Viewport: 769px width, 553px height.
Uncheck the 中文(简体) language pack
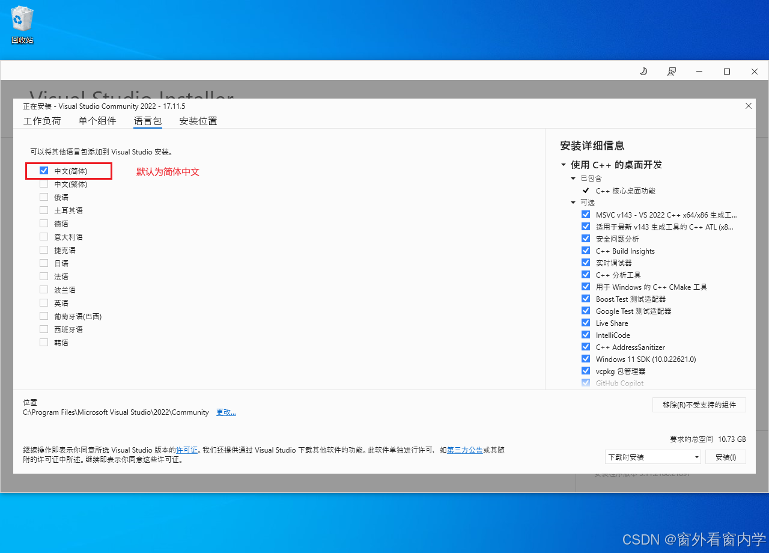pos(44,171)
